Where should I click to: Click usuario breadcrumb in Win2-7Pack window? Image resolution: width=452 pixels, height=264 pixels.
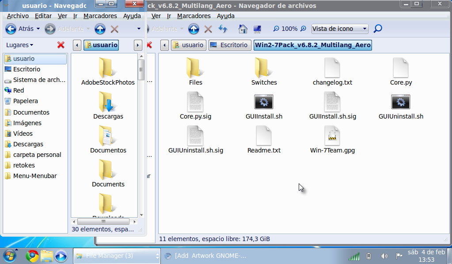point(189,45)
